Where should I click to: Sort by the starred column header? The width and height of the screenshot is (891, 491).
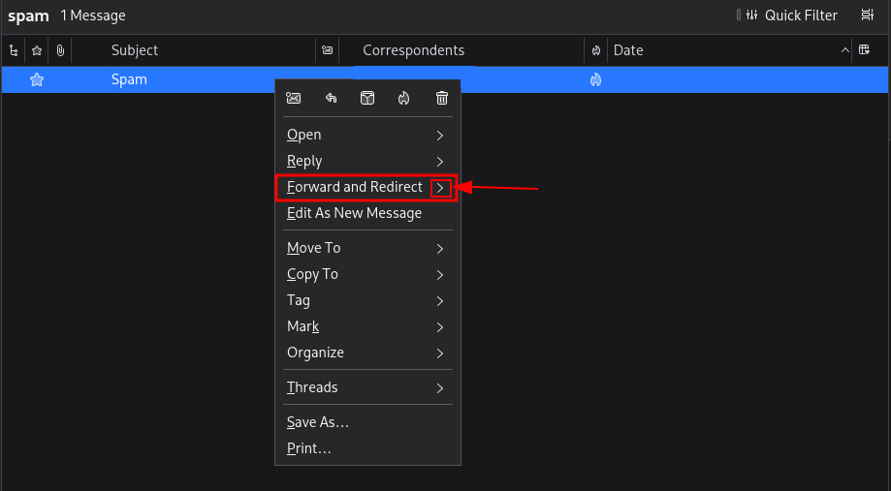[x=37, y=50]
